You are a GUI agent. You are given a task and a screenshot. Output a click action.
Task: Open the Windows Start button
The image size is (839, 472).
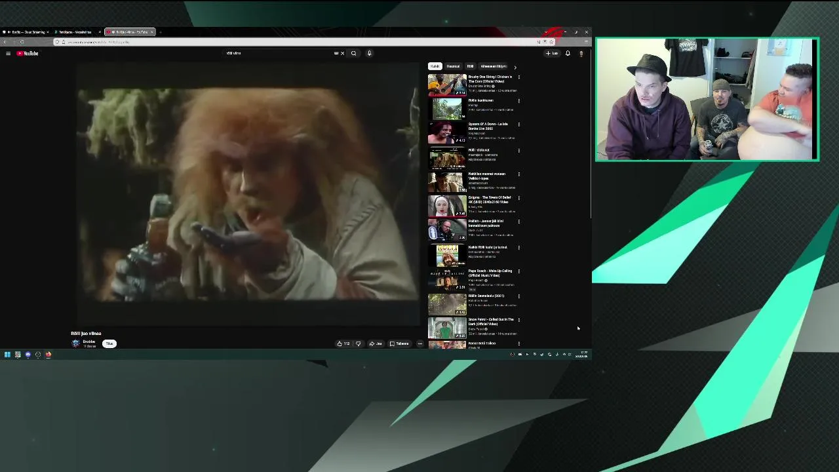(7, 355)
